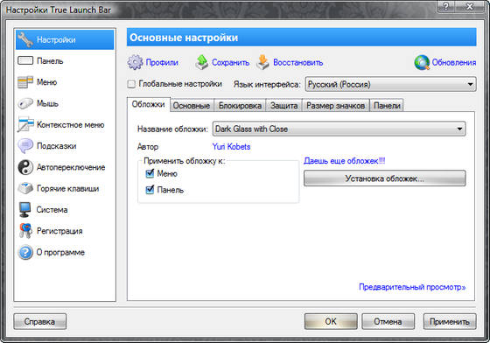Enable the Глобальные настройки checkbox
Viewport: 490px width, 343px height.
pos(131,84)
